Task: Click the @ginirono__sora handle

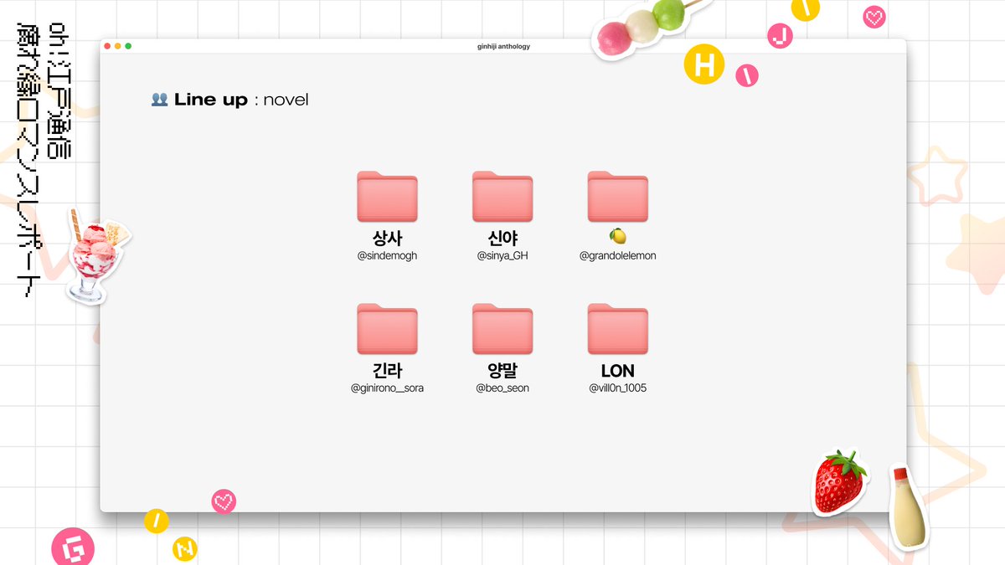Action: click(x=387, y=388)
